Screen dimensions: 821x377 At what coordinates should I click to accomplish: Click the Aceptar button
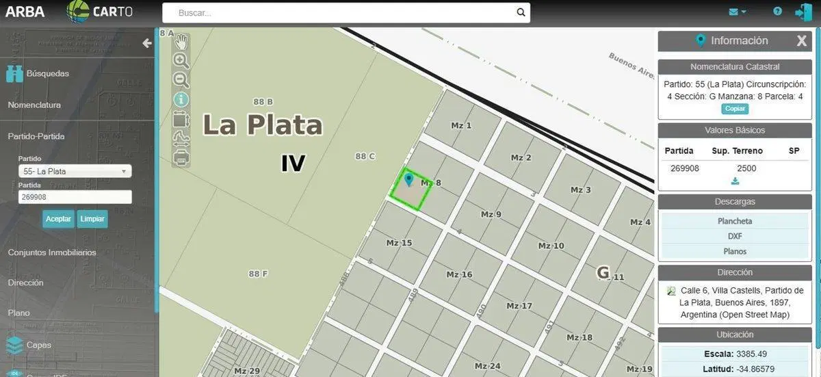coord(58,219)
